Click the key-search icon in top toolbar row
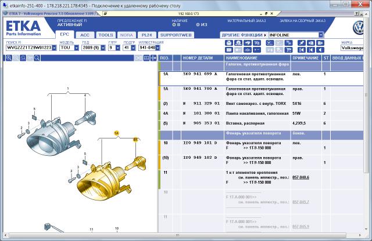Viewport: 372px width, 241px height. click(x=257, y=43)
